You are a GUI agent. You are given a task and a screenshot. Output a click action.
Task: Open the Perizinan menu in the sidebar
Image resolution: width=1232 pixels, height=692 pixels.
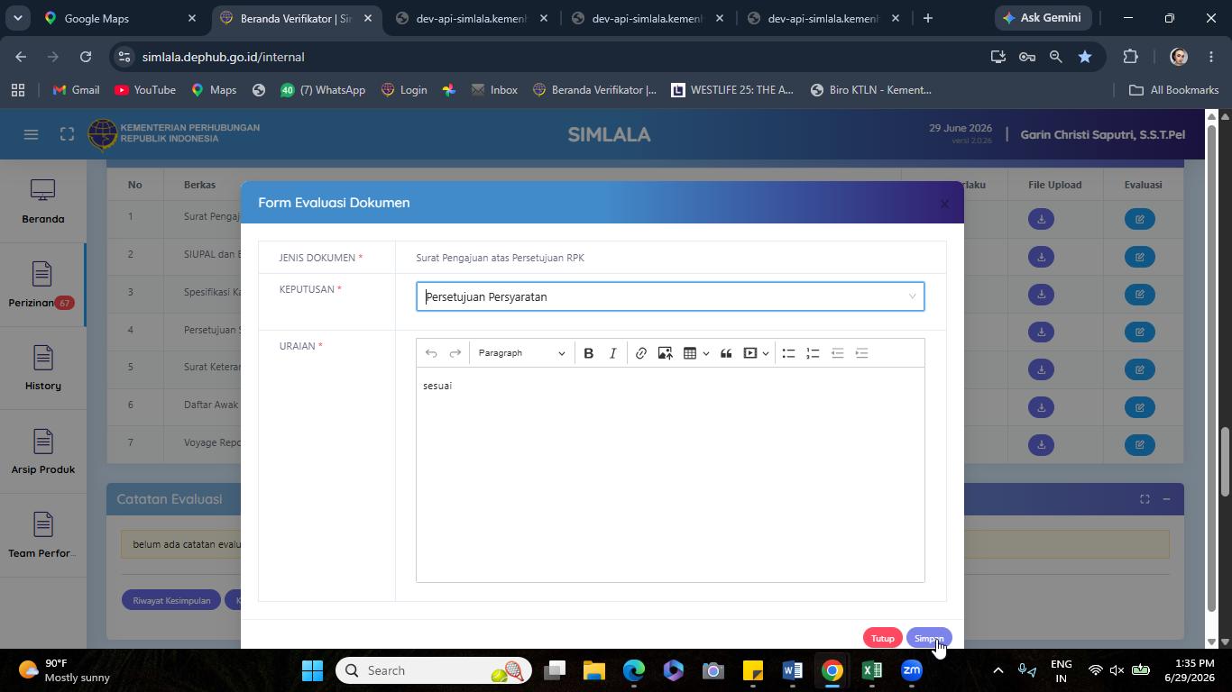pyautogui.click(x=43, y=285)
